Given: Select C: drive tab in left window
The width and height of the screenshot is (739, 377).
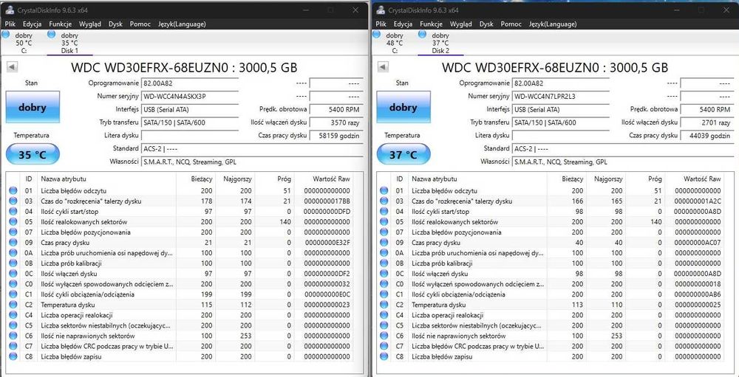Looking at the screenshot, I should 24,43.
